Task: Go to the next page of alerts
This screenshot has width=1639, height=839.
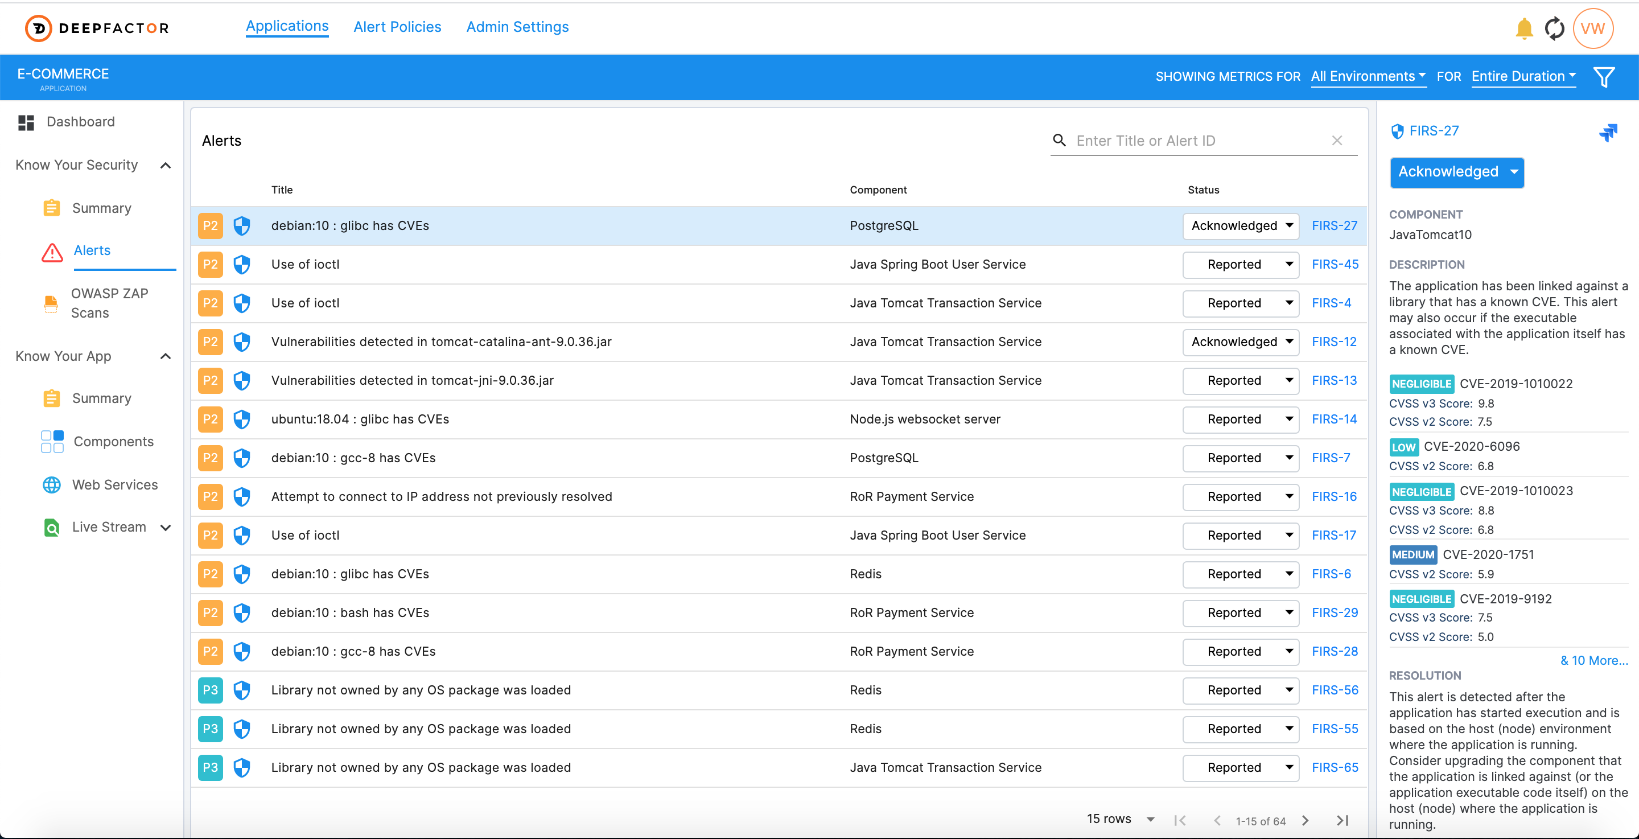Action: pyautogui.click(x=1306, y=821)
